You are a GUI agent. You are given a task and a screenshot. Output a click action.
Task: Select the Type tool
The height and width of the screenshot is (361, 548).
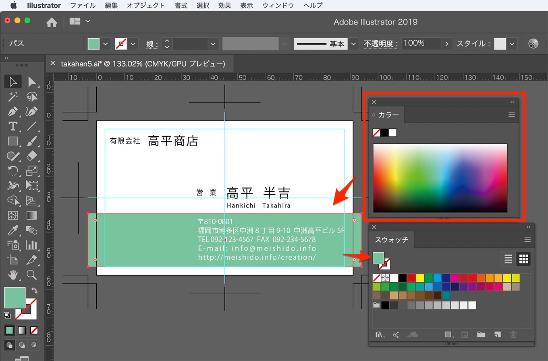(13, 126)
